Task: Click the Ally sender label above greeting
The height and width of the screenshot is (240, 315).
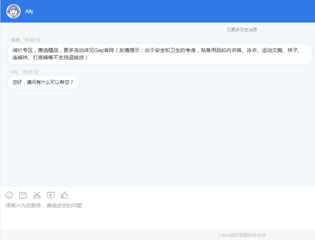Action: pyautogui.click(x=15, y=72)
